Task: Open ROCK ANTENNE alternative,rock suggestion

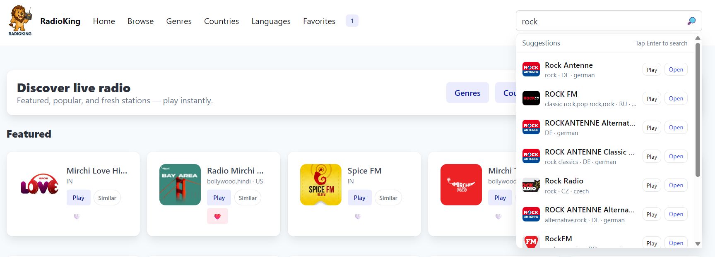Action: coord(676,214)
